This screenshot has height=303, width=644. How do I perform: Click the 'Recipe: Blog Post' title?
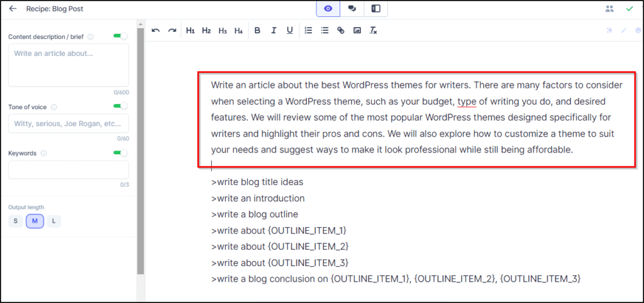[55, 9]
